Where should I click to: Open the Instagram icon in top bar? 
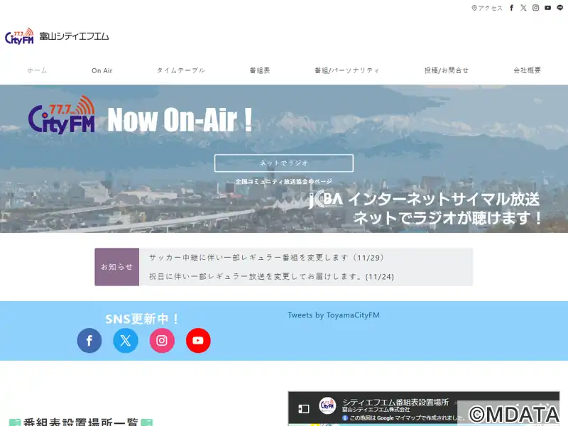(x=535, y=8)
